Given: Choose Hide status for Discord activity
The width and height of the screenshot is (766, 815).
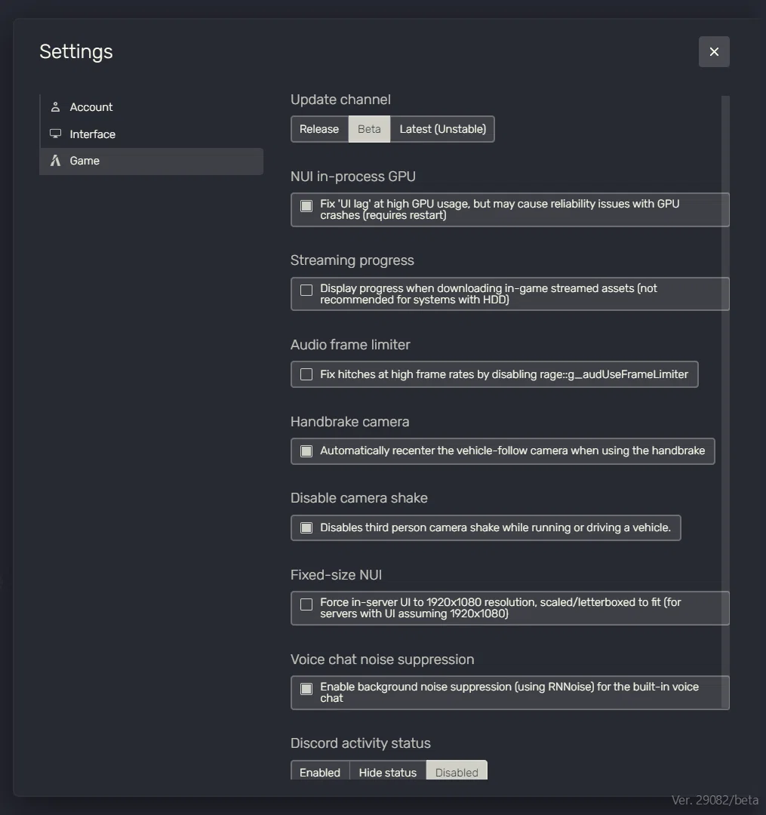Looking at the screenshot, I should [x=388, y=770].
